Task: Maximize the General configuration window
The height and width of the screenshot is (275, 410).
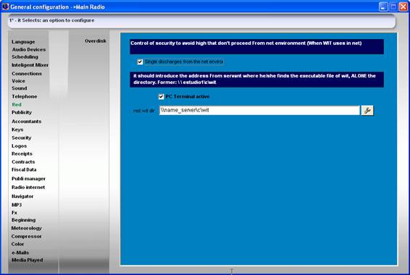Action: (393, 7)
